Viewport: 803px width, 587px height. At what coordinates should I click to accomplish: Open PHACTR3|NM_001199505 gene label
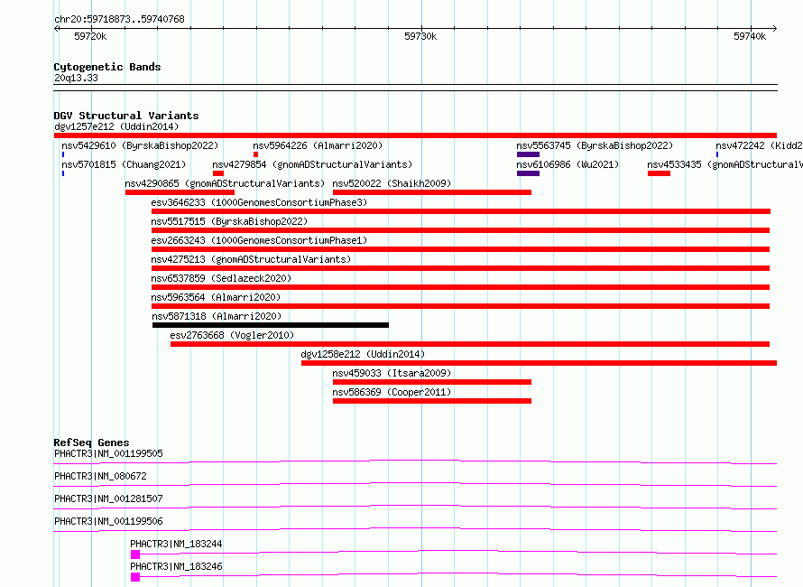[x=108, y=453]
